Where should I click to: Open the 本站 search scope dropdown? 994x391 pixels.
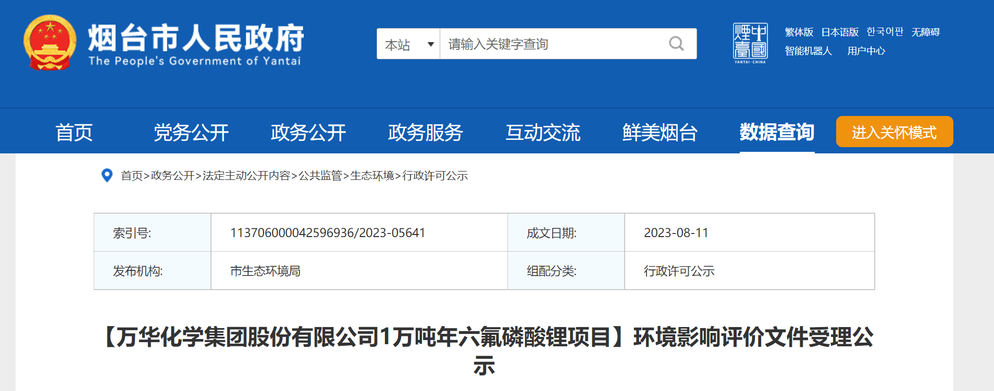[409, 44]
